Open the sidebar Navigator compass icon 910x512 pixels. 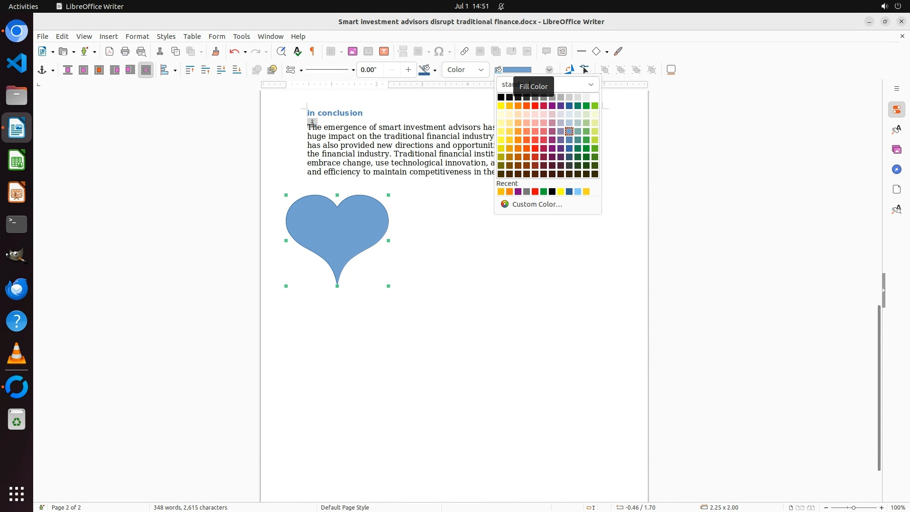coord(896,170)
